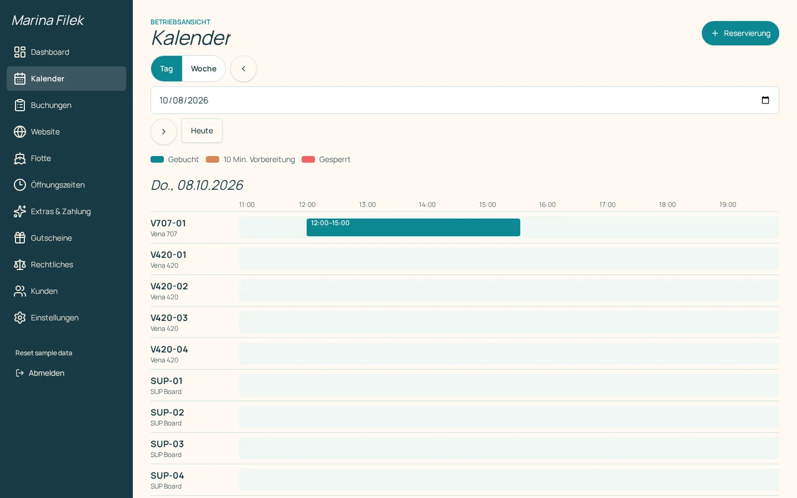This screenshot has height=498, width=797.
Task: Click the V420-03 row label
Action: 169,318
